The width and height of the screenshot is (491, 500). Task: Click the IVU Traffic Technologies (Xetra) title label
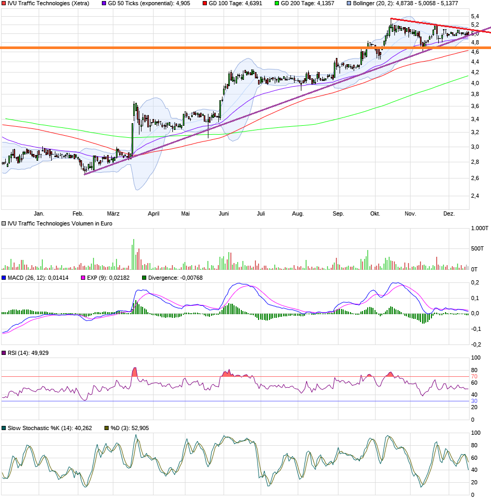49,4
